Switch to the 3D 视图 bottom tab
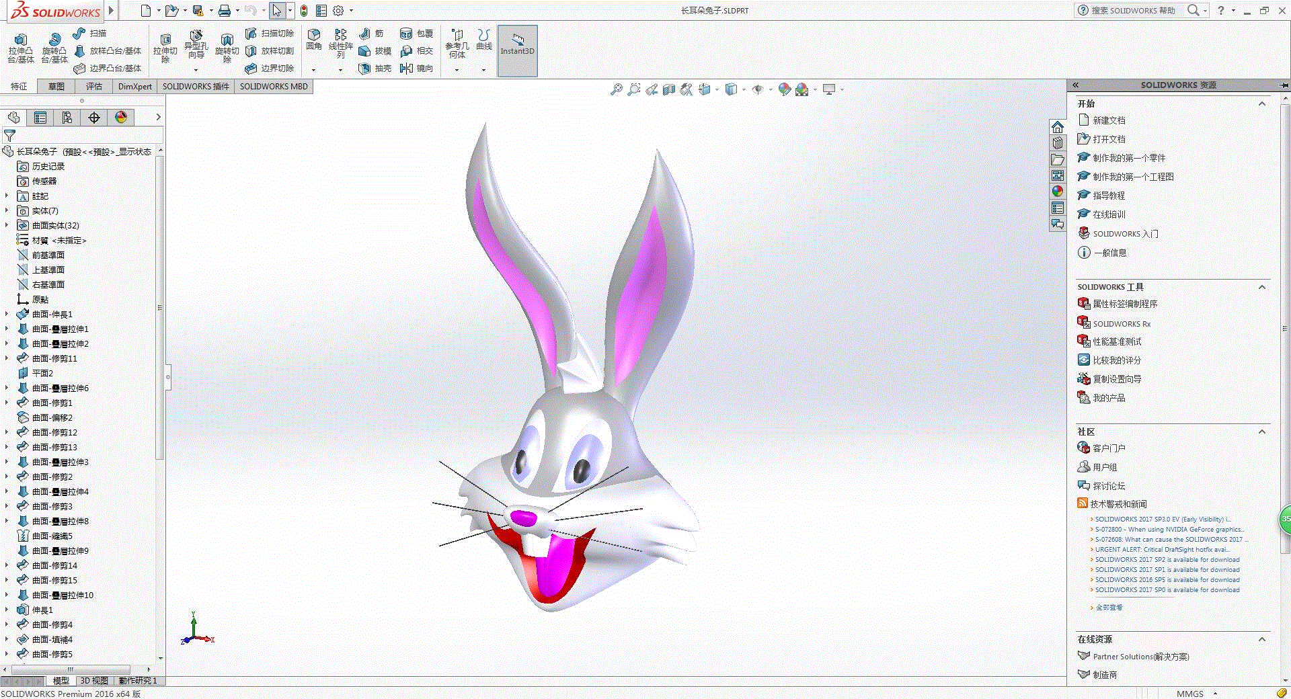This screenshot has height=699, width=1291. click(94, 681)
